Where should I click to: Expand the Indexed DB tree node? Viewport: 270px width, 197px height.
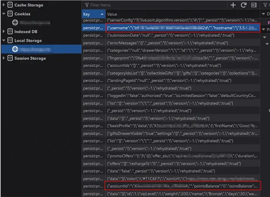[x=4, y=31]
